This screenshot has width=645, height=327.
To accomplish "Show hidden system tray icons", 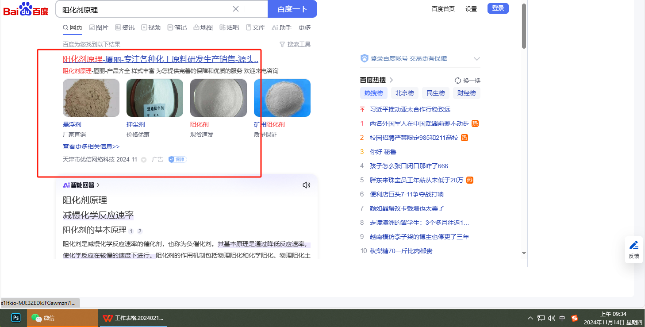I will [530, 318].
